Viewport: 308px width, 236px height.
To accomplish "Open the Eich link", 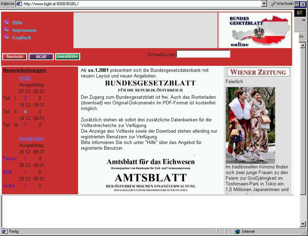I will [8, 172].
